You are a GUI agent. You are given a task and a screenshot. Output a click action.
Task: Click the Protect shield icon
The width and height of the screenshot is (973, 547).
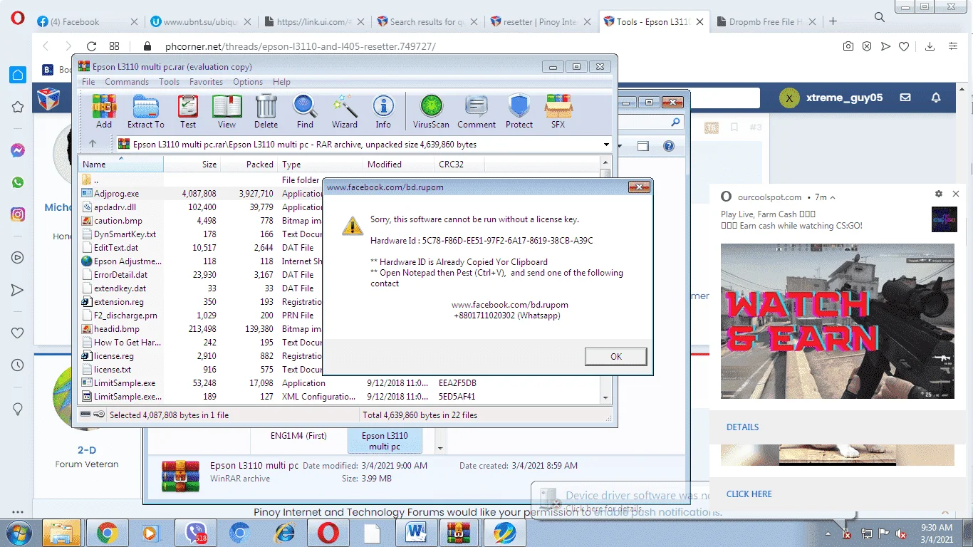pos(519,112)
